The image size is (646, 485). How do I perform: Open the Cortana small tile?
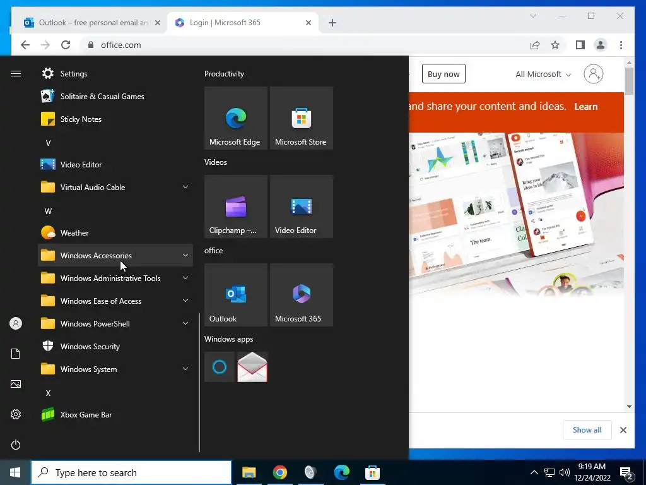point(219,367)
